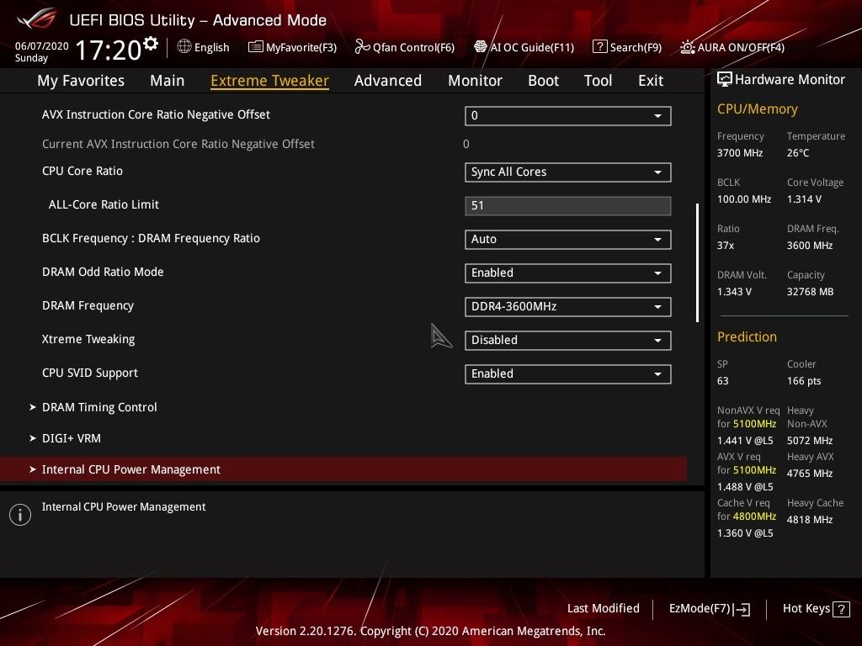The width and height of the screenshot is (862, 646).
Task: Select the DRAM Odd Ratio Mode label
Action: pos(103,272)
